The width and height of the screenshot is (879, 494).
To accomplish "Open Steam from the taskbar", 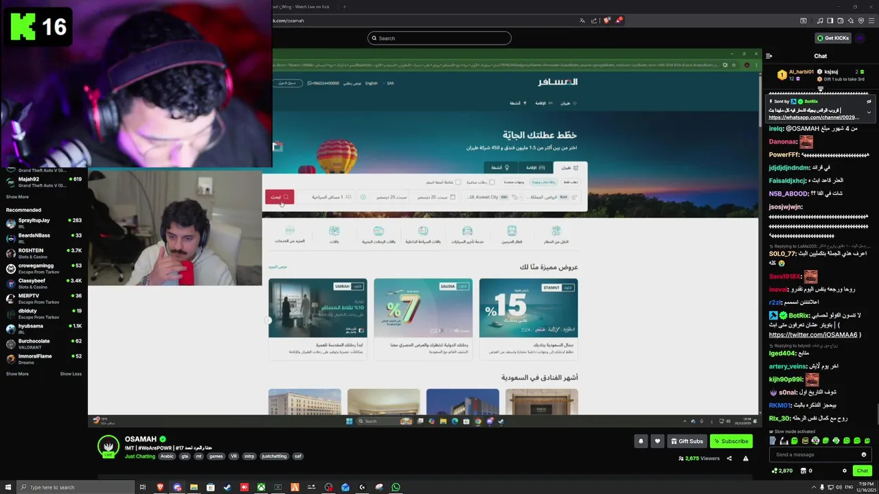I will pyautogui.click(x=227, y=487).
